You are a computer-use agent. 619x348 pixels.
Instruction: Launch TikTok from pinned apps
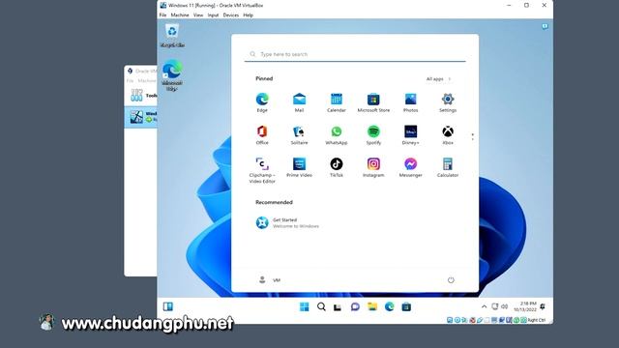pyautogui.click(x=337, y=167)
